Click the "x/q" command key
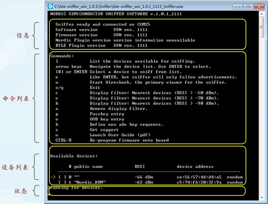Image resolution: width=268 pixels, height=204 pixels. coord(59,88)
